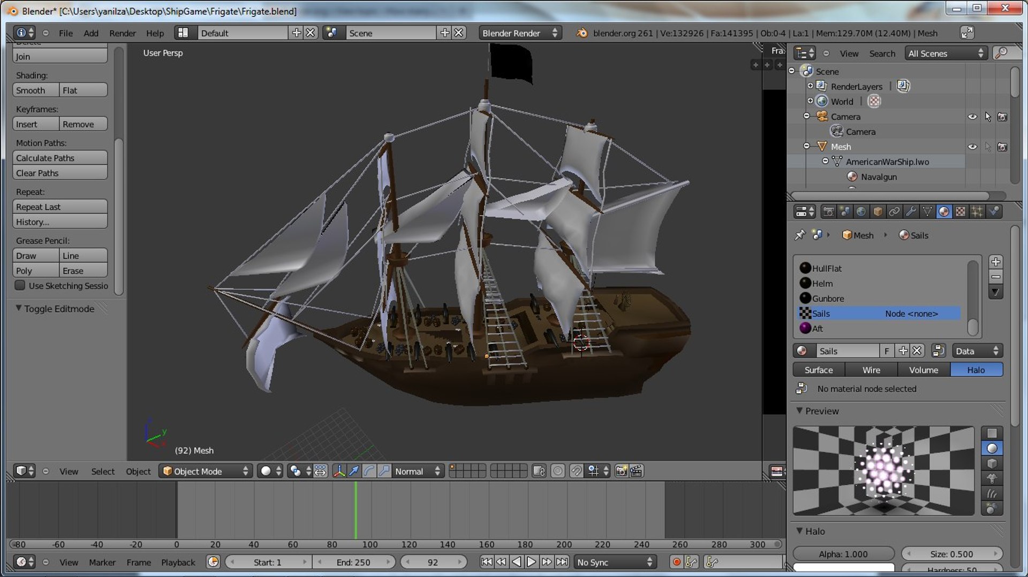Toggle snap during transform magnet icon

576,471
